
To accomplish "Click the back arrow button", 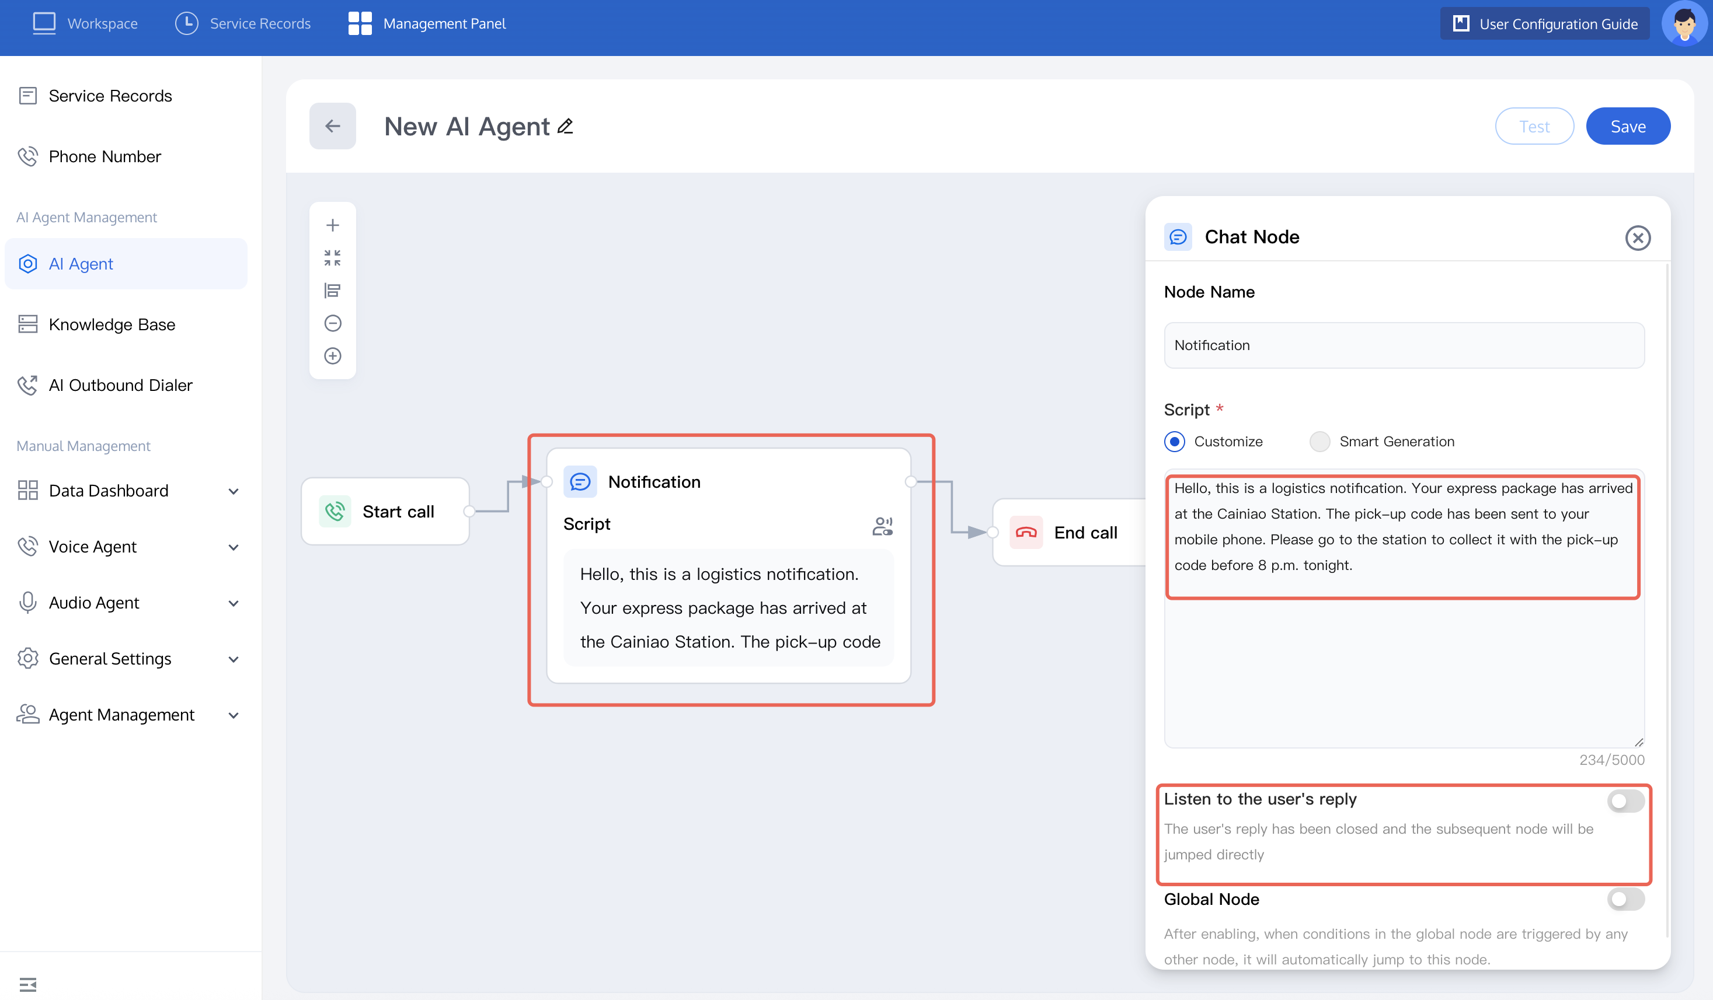I will pyautogui.click(x=332, y=127).
